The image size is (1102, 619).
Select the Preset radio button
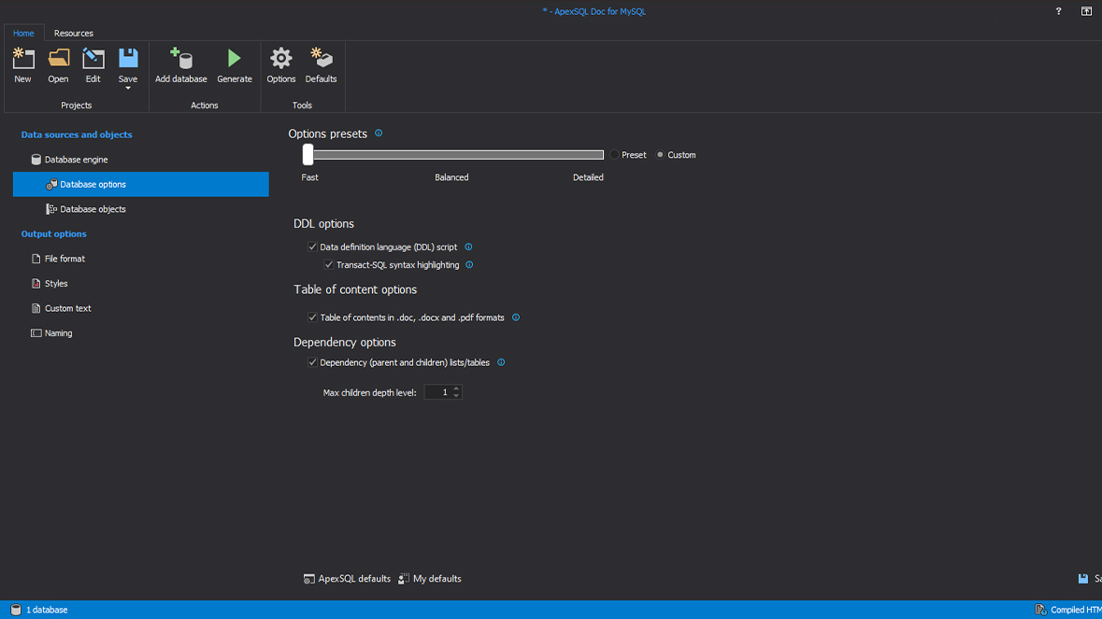tap(615, 155)
